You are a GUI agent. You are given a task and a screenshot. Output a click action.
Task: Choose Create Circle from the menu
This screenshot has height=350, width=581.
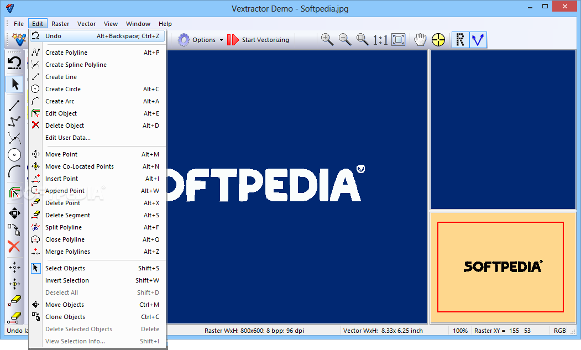97,90
